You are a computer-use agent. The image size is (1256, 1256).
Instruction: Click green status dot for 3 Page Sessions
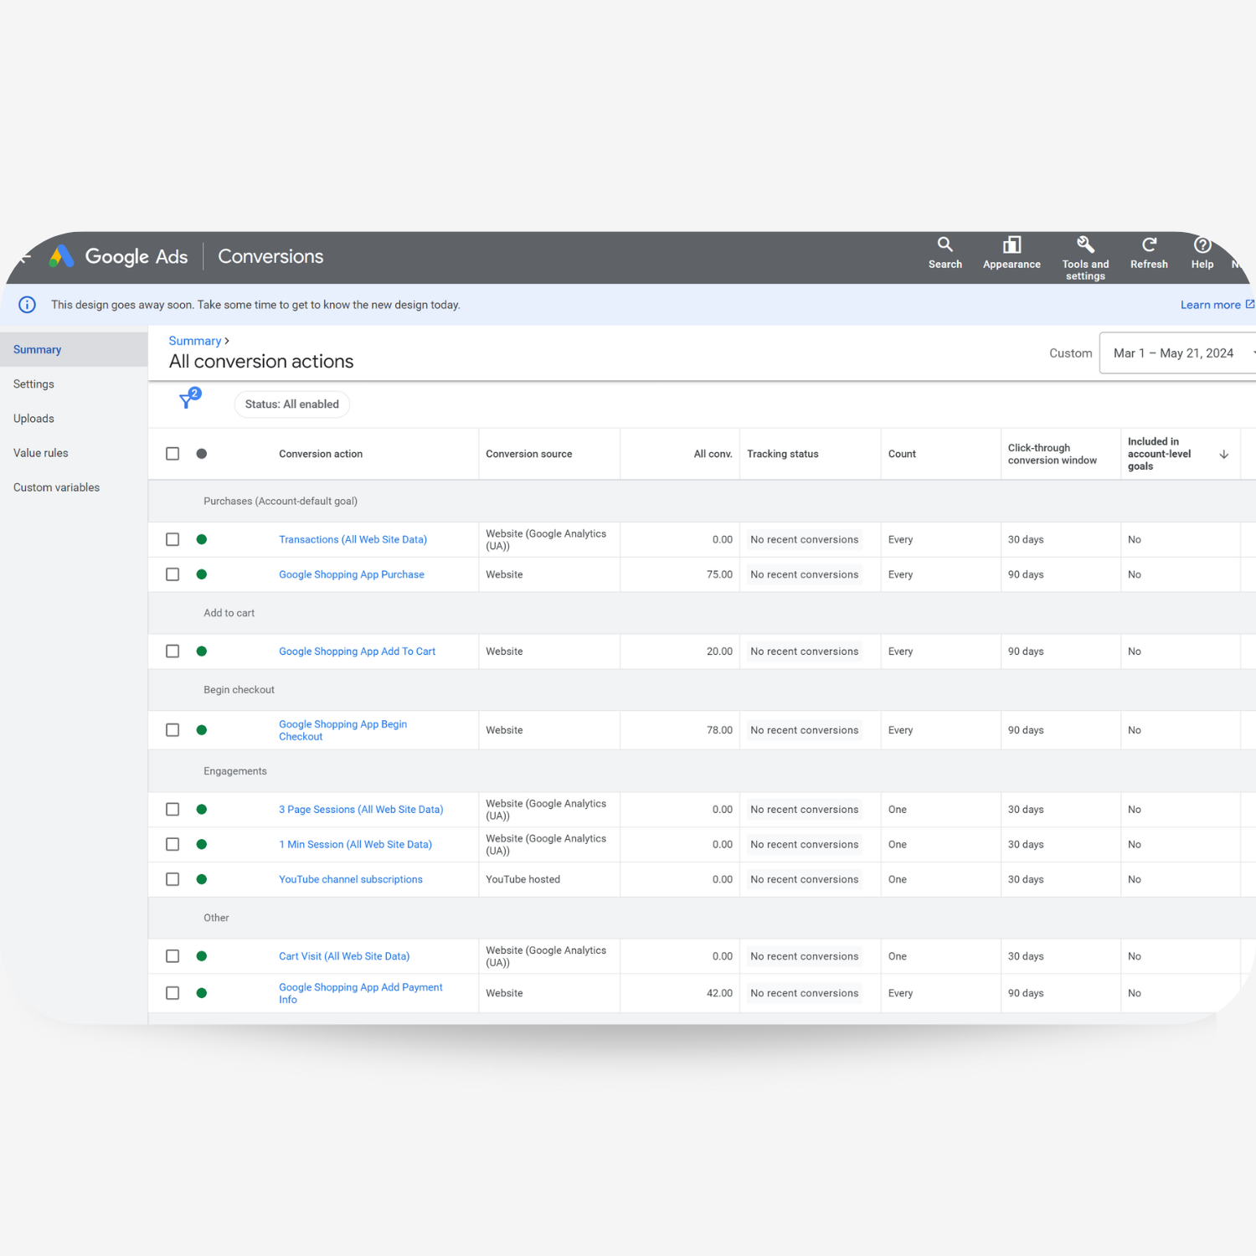pyautogui.click(x=202, y=810)
